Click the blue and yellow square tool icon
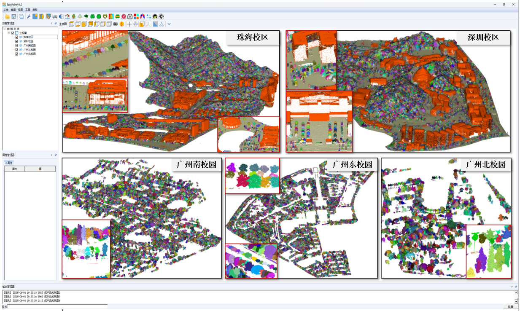Image resolution: width=520 pixels, height=311 pixels. point(35,16)
